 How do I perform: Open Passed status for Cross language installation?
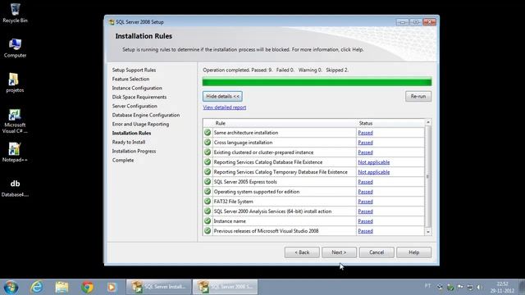(365, 143)
